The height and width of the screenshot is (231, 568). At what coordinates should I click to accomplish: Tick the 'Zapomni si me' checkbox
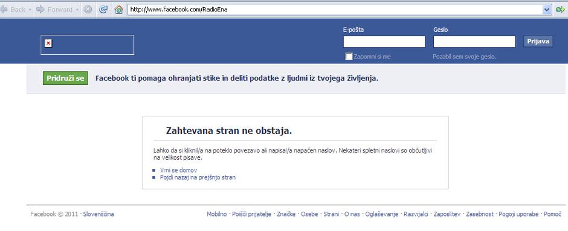(349, 57)
